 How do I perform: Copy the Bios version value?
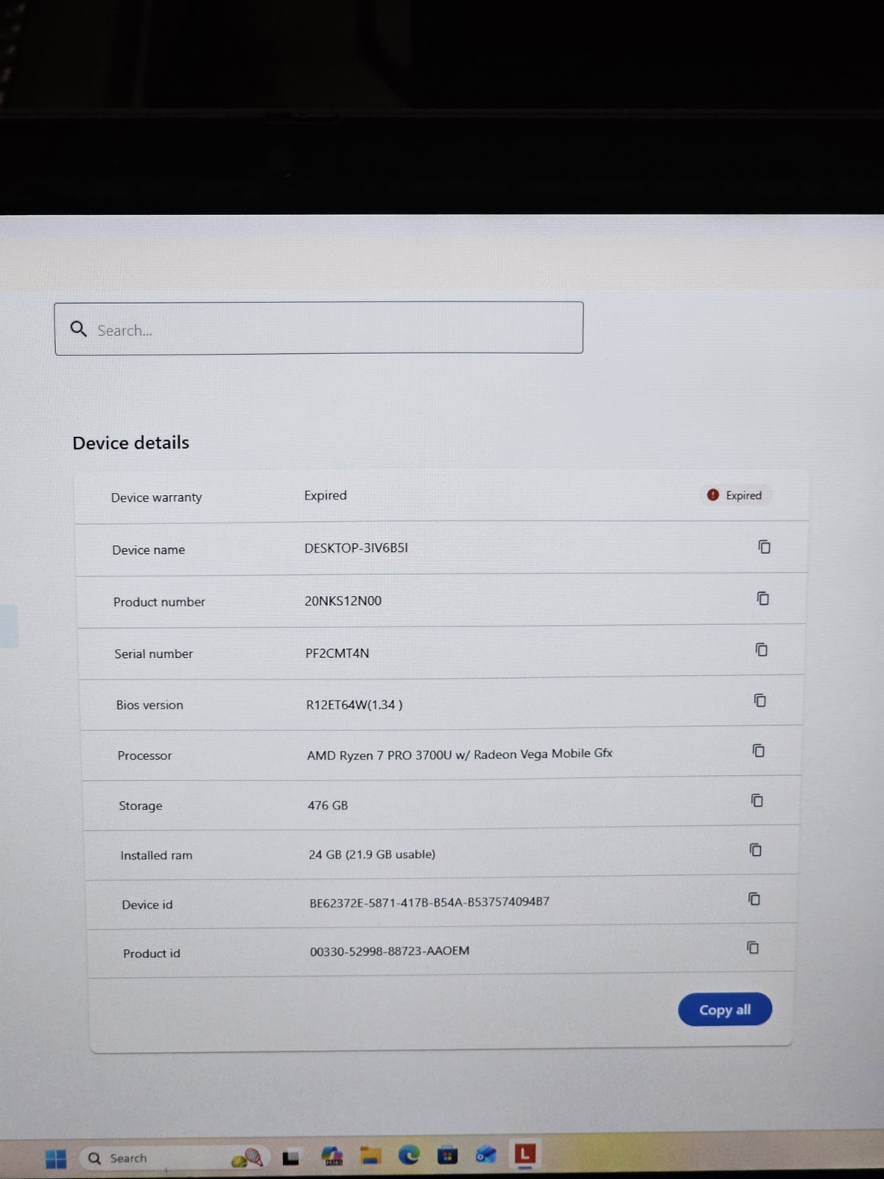[x=760, y=700]
